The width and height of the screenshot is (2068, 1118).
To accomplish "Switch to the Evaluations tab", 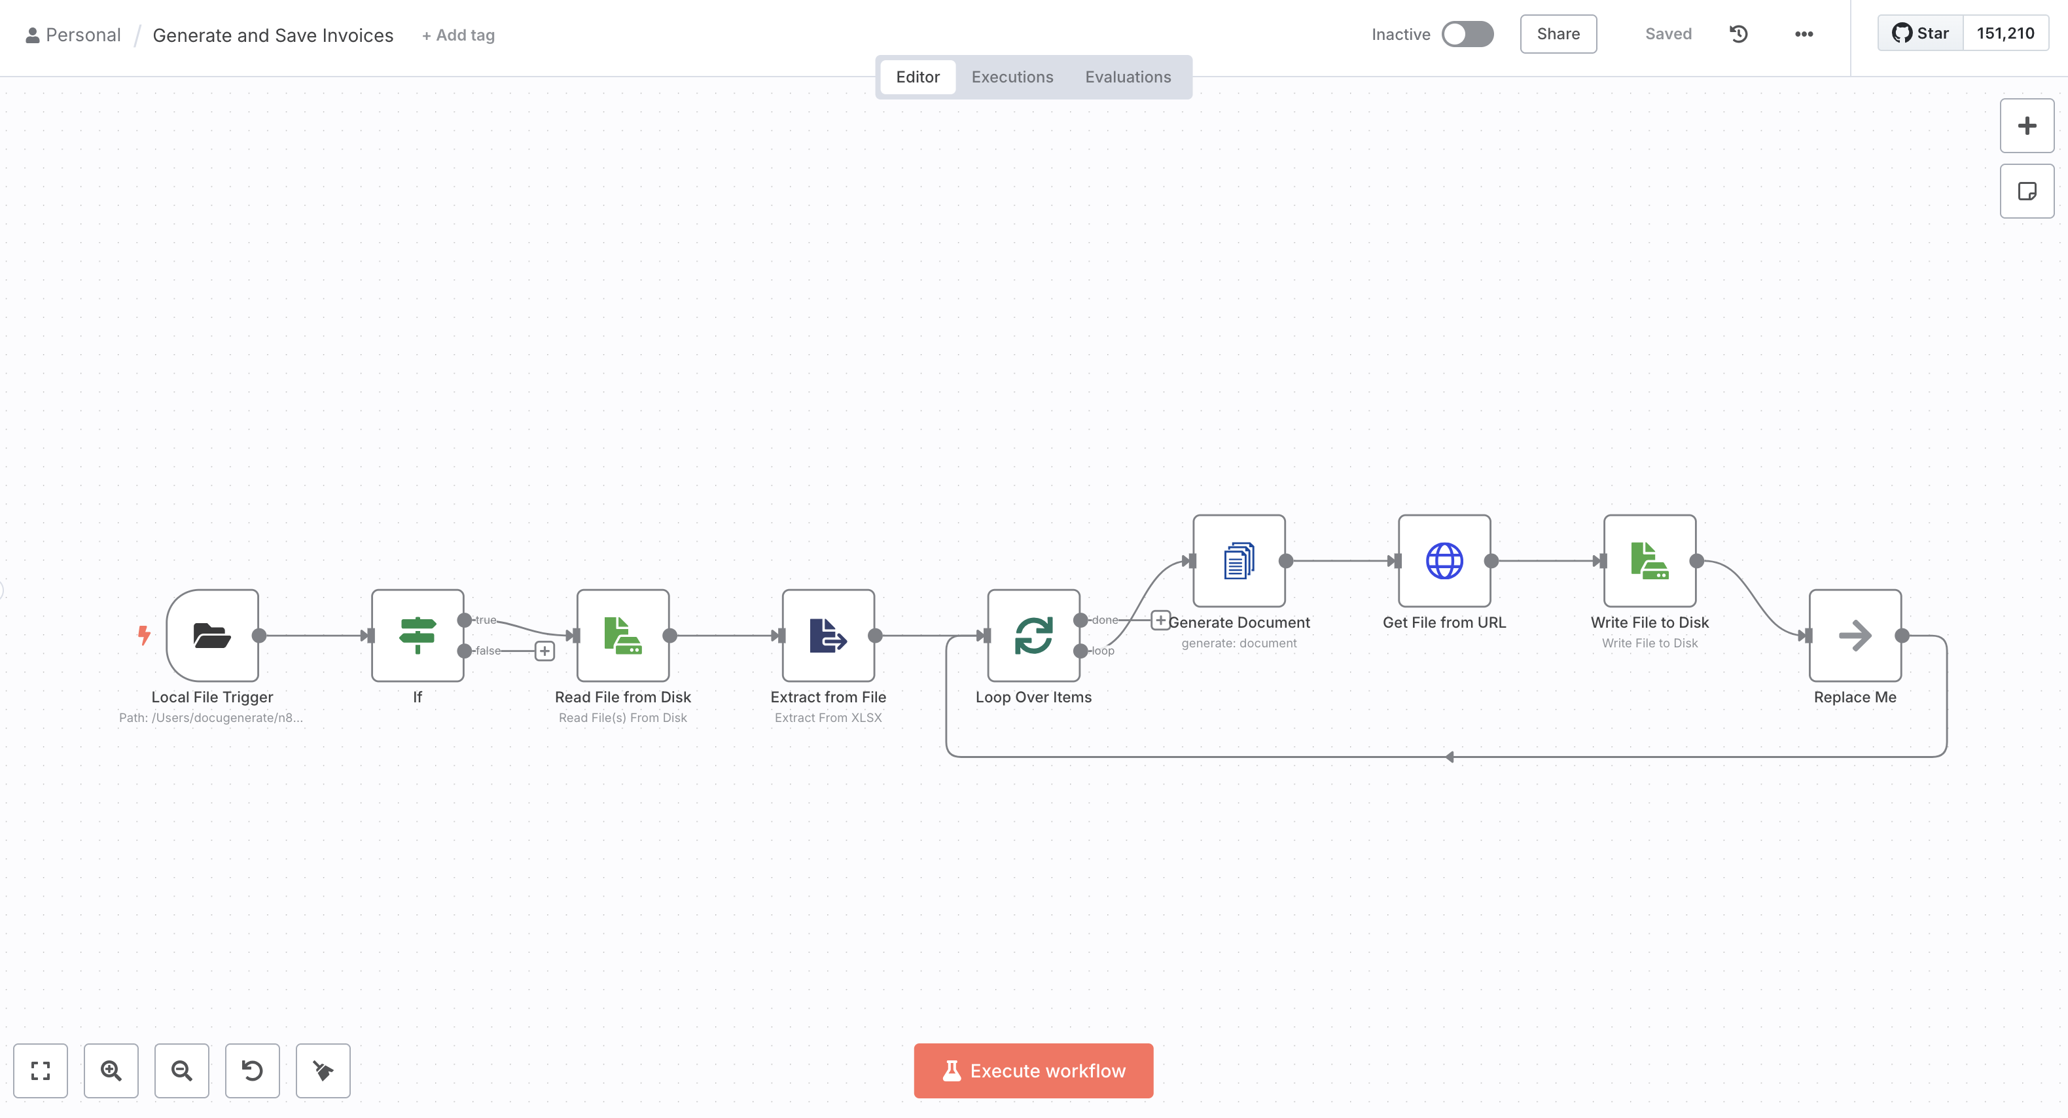I will tap(1127, 77).
